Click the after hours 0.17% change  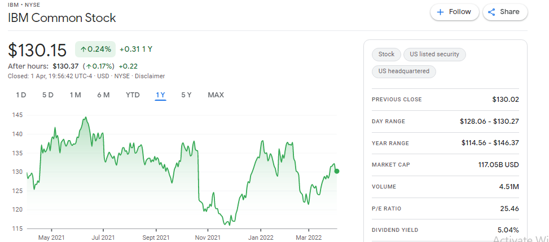pyautogui.click(x=99, y=66)
